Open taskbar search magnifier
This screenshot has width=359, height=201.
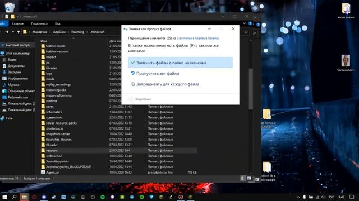point(14,197)
